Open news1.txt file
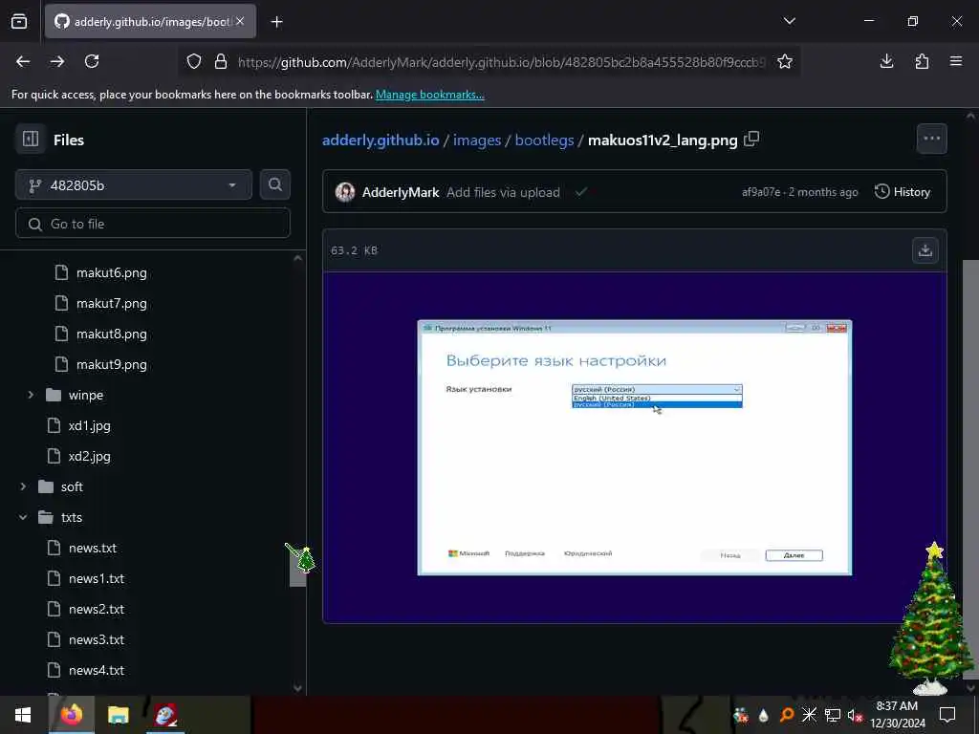The width and height of the screenshot is (979, 734). point(97,578)
